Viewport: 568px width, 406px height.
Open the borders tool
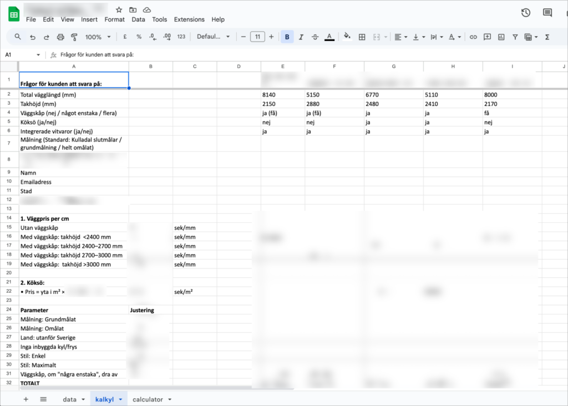(x=362, y=37)
